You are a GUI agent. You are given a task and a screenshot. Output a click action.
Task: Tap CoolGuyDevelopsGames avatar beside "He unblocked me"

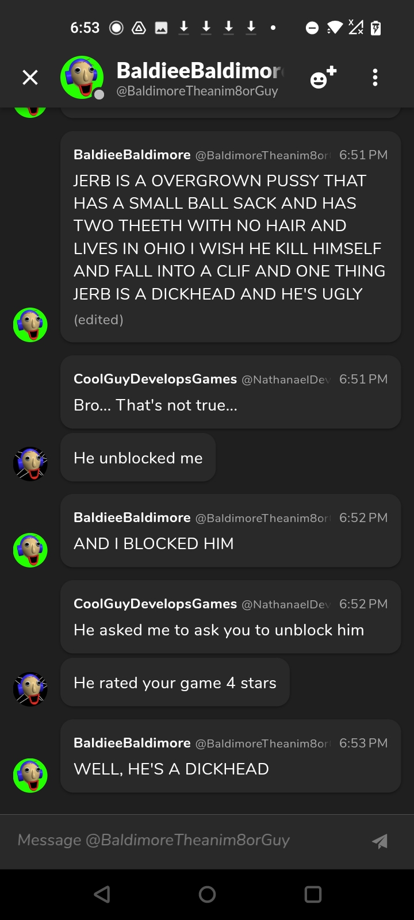[30, 463]
